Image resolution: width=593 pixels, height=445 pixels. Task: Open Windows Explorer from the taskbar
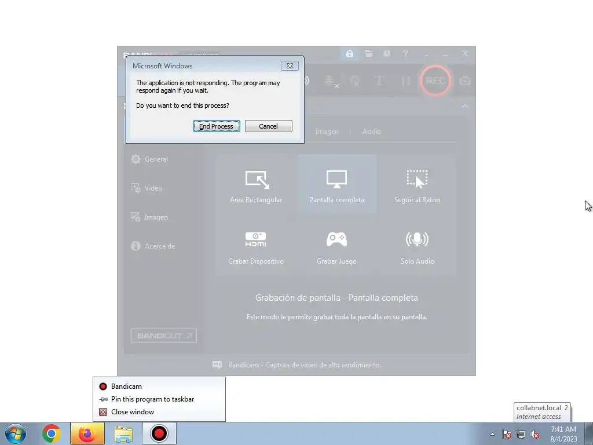pyautogui.click(x=123, y=433)
